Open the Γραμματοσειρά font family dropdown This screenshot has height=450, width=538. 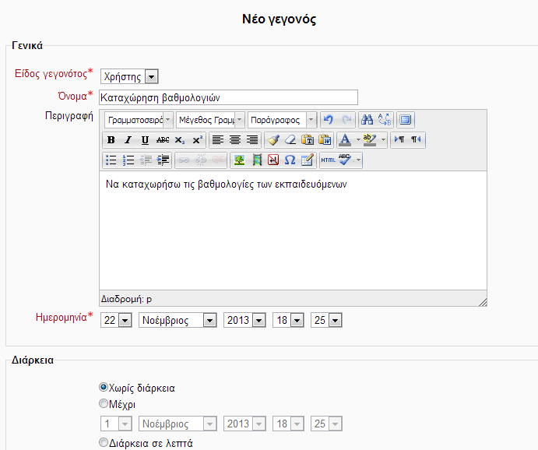pos(139,120)
